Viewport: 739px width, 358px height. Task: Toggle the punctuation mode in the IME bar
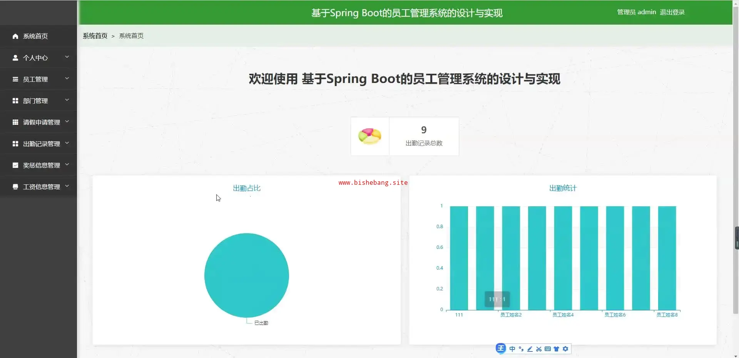pyautogui.click(x=521, y=349)
